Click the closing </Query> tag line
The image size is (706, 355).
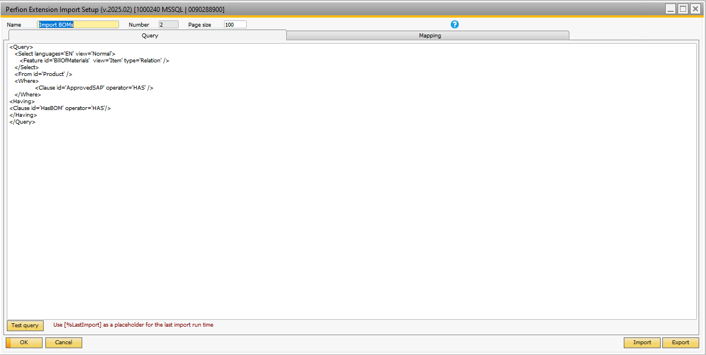(23, 122)
